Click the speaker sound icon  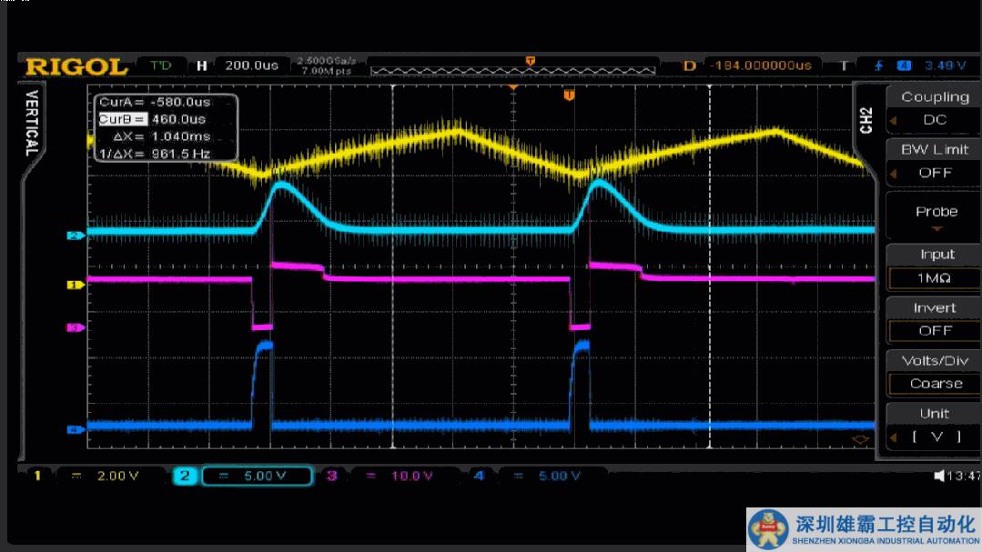point(939,476)
